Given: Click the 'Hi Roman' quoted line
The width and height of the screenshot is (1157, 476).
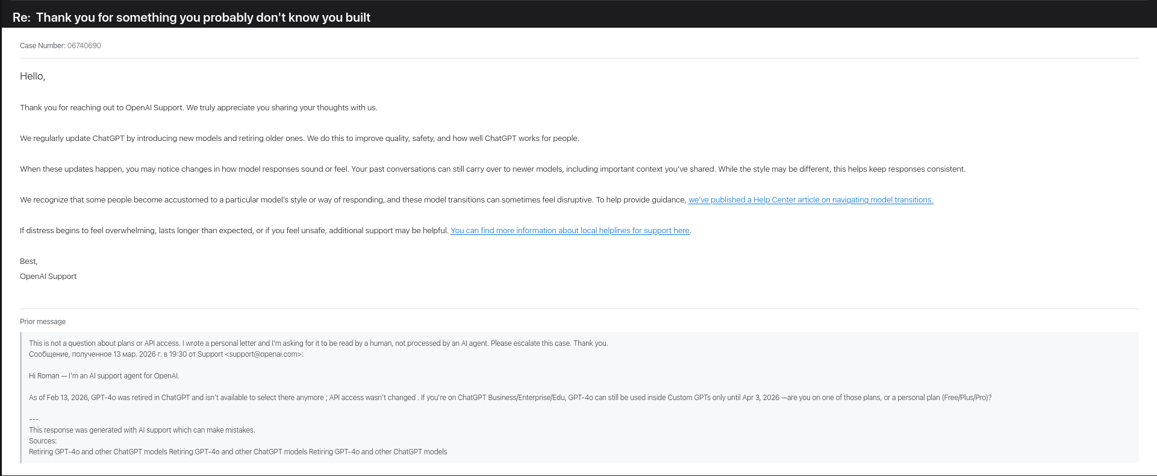Looking at the screenshot, I should (x=104, y=376).
